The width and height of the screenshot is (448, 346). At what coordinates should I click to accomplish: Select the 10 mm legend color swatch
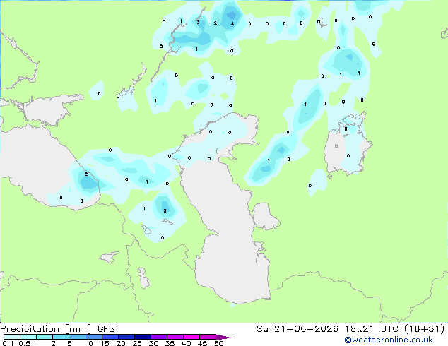pos(94,337)
